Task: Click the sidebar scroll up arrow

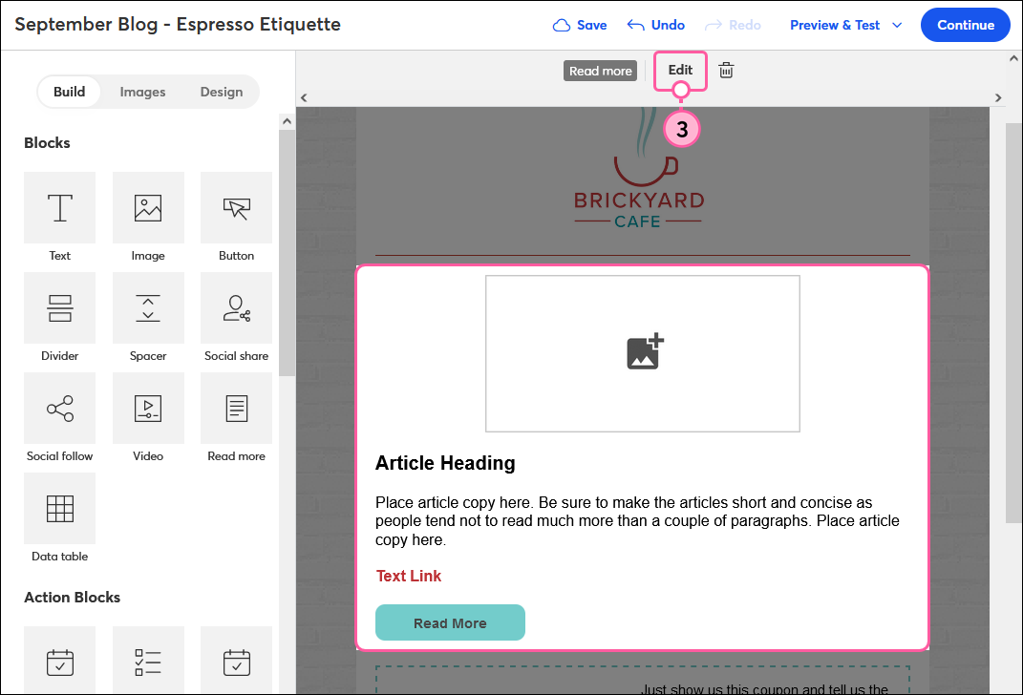Action: (x=287, y=121)
